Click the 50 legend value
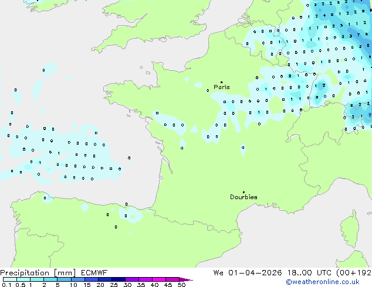 tap(181, 285)
